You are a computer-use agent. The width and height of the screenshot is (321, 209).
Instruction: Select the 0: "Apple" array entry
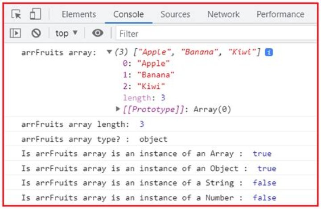[146, 63]
